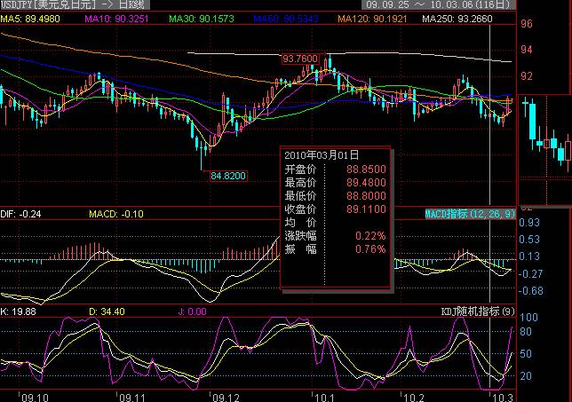The height and width of the screenshot is (402, 572).
Task: Open the MACD指标(12,26,9) indicator label
Action: coord(468,214)
